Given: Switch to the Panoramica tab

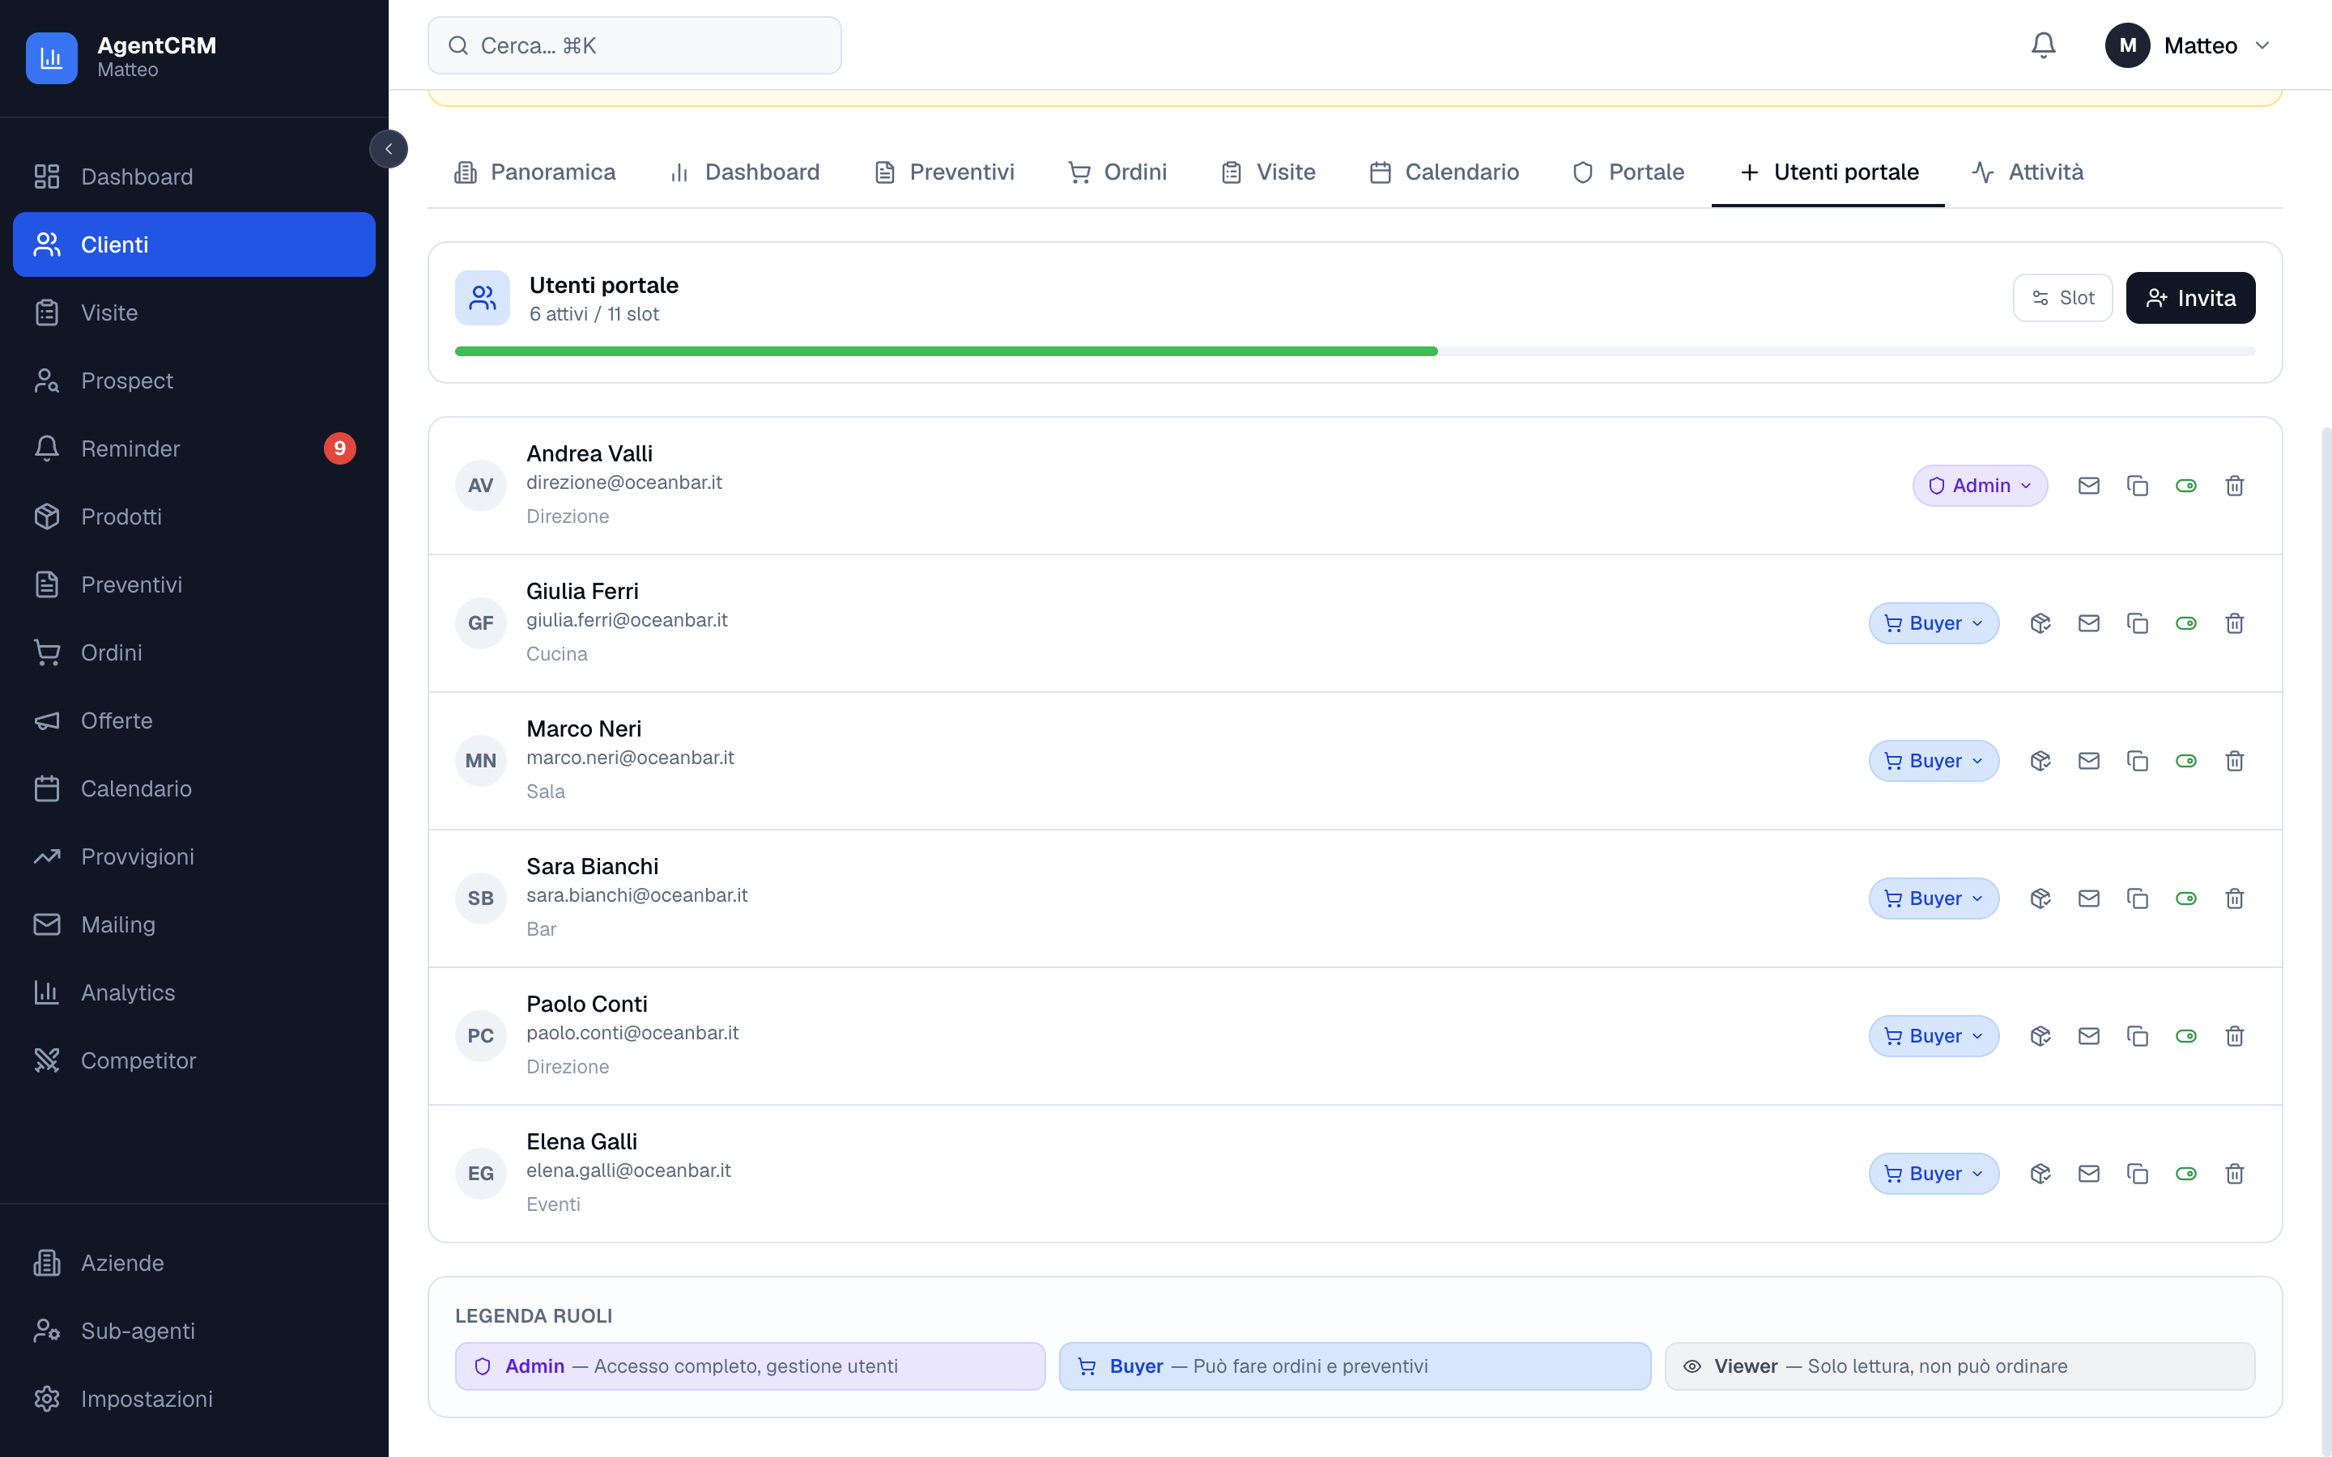Looking at the screenshot, I should pyautogui.click(x=534, y=172).
